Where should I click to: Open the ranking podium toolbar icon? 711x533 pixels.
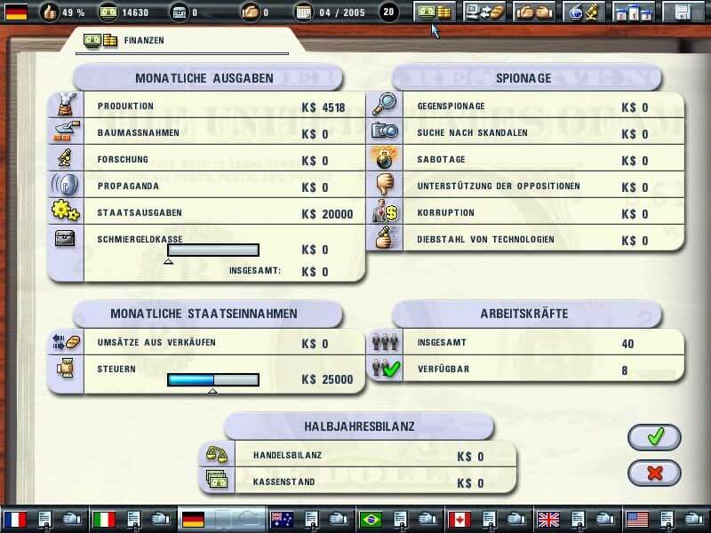(634, 12)
